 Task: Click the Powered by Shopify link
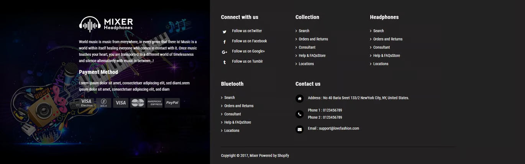[274, 156]
